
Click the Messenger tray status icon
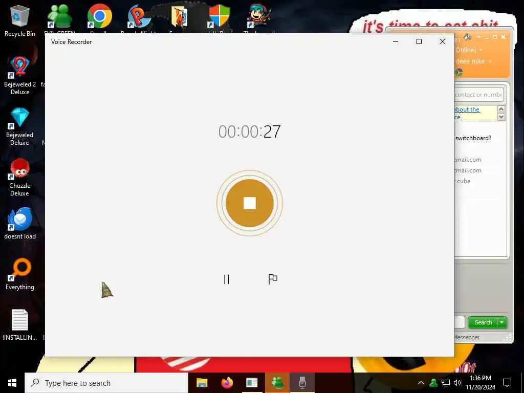click(x=433, y=383)
